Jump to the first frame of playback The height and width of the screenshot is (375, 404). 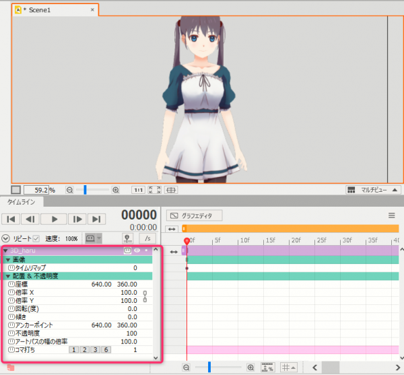(11, 219)
